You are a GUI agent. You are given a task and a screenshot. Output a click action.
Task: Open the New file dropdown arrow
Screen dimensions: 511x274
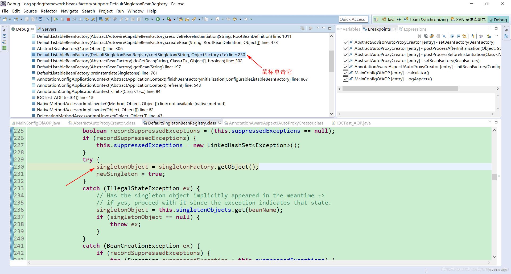click(x=10, y=19)
